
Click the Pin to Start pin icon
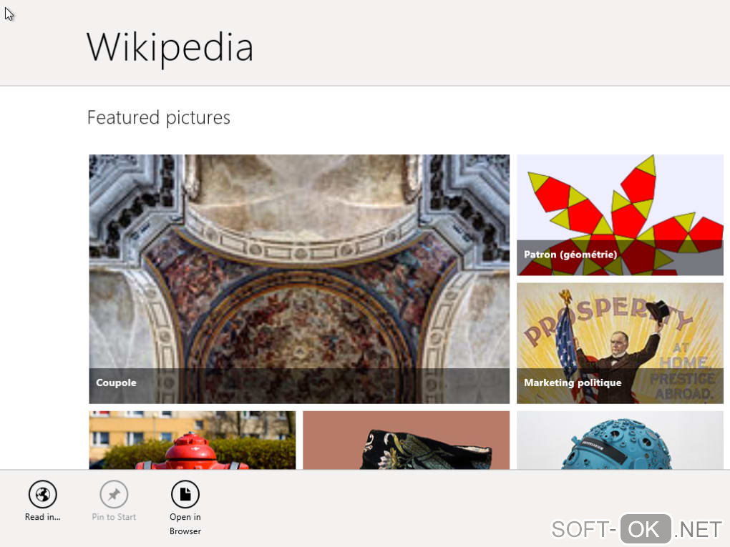[114, 494]
